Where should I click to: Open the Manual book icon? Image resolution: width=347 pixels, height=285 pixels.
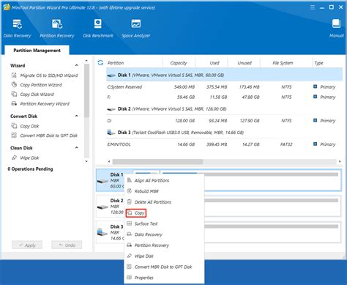tap(336, 23)
